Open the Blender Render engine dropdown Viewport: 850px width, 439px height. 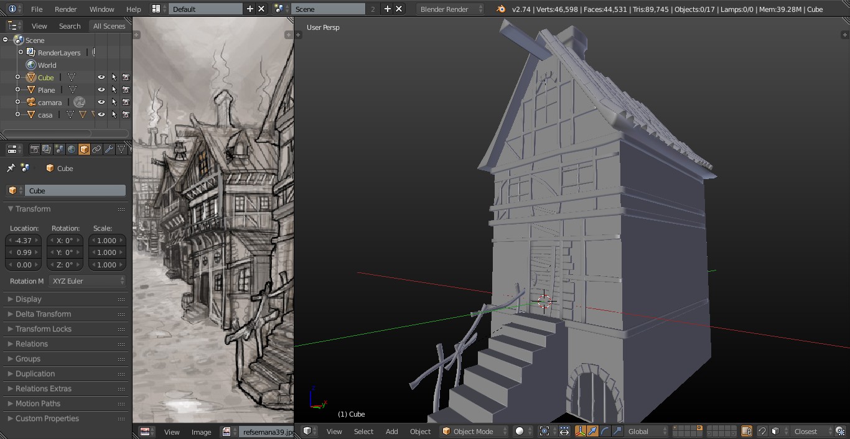pyautogui.click(x=451, y=9)
